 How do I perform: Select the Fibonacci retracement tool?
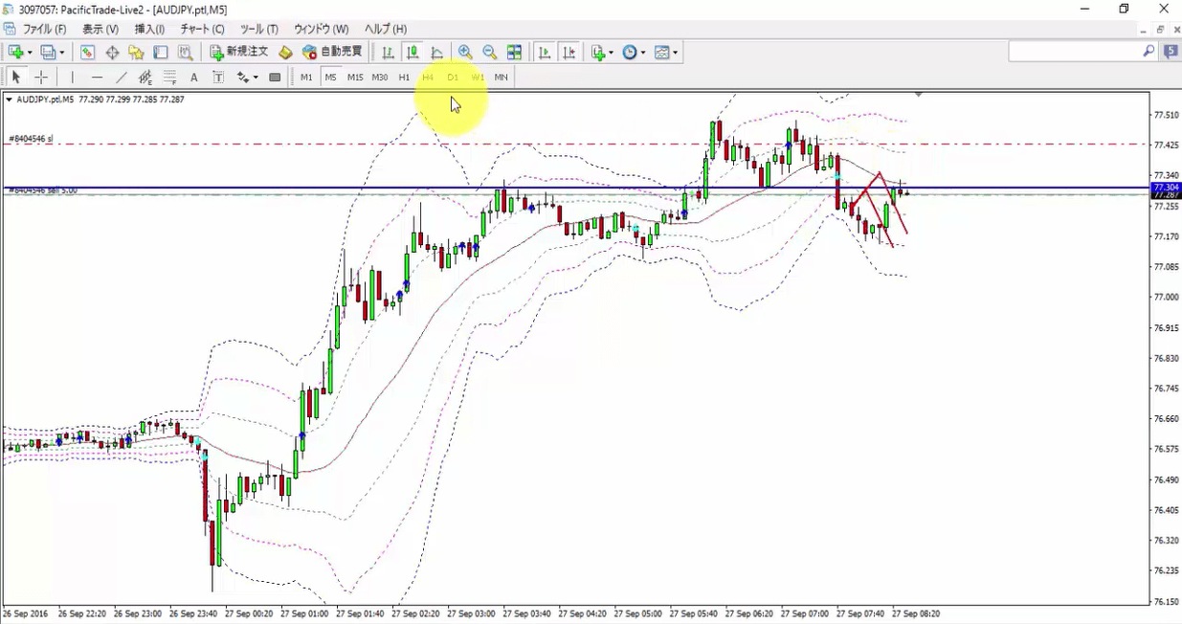pyautogui.click(x=169, y=77)
